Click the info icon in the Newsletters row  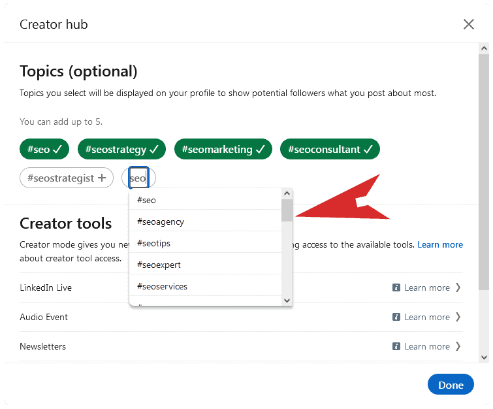pos(396,346)
